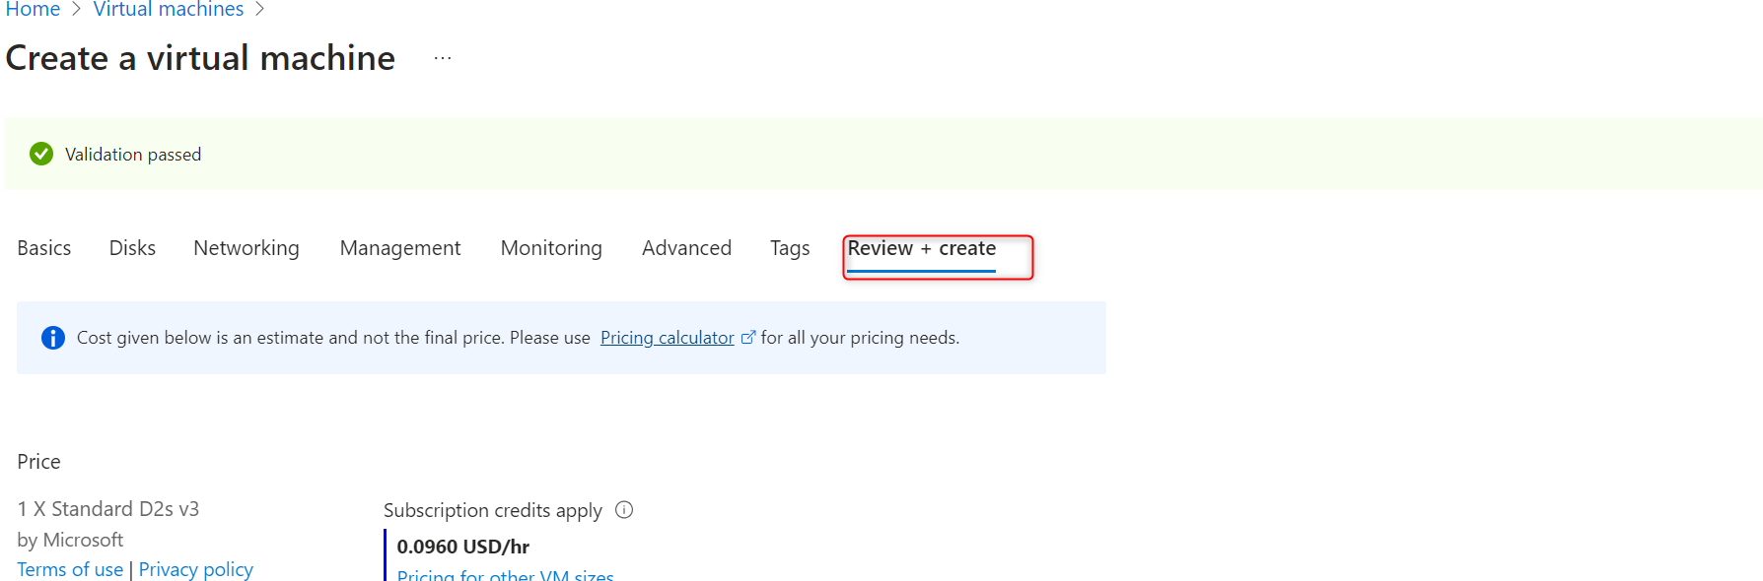
Task: Click the green Validation passed checkmark icon
Action: pos(41,154)
